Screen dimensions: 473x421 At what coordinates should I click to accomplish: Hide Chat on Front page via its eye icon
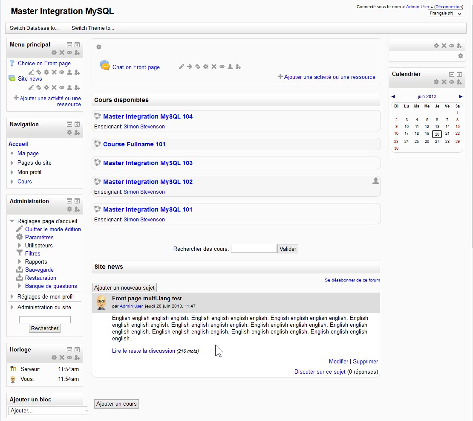pyautogui.click(x=222, y=67)
